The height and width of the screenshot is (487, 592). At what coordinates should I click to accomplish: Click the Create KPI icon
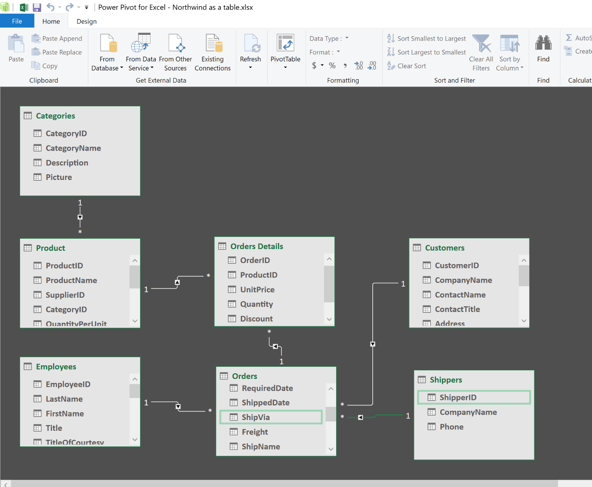[x=568, y=51]
